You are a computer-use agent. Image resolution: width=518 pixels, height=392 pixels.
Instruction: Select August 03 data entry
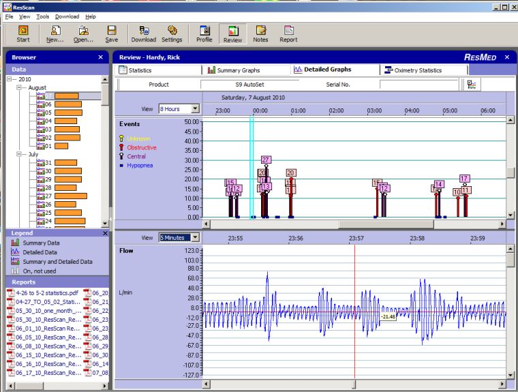coord(58,130)
